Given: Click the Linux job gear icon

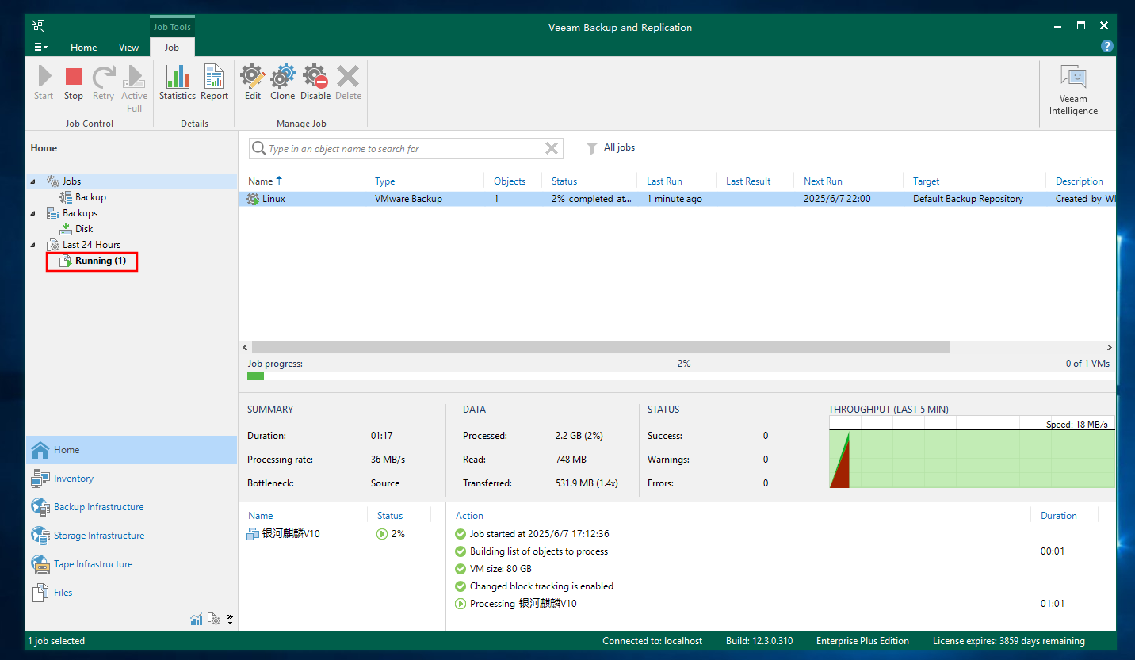Looking at the screenshot, I should pos(253,199).
